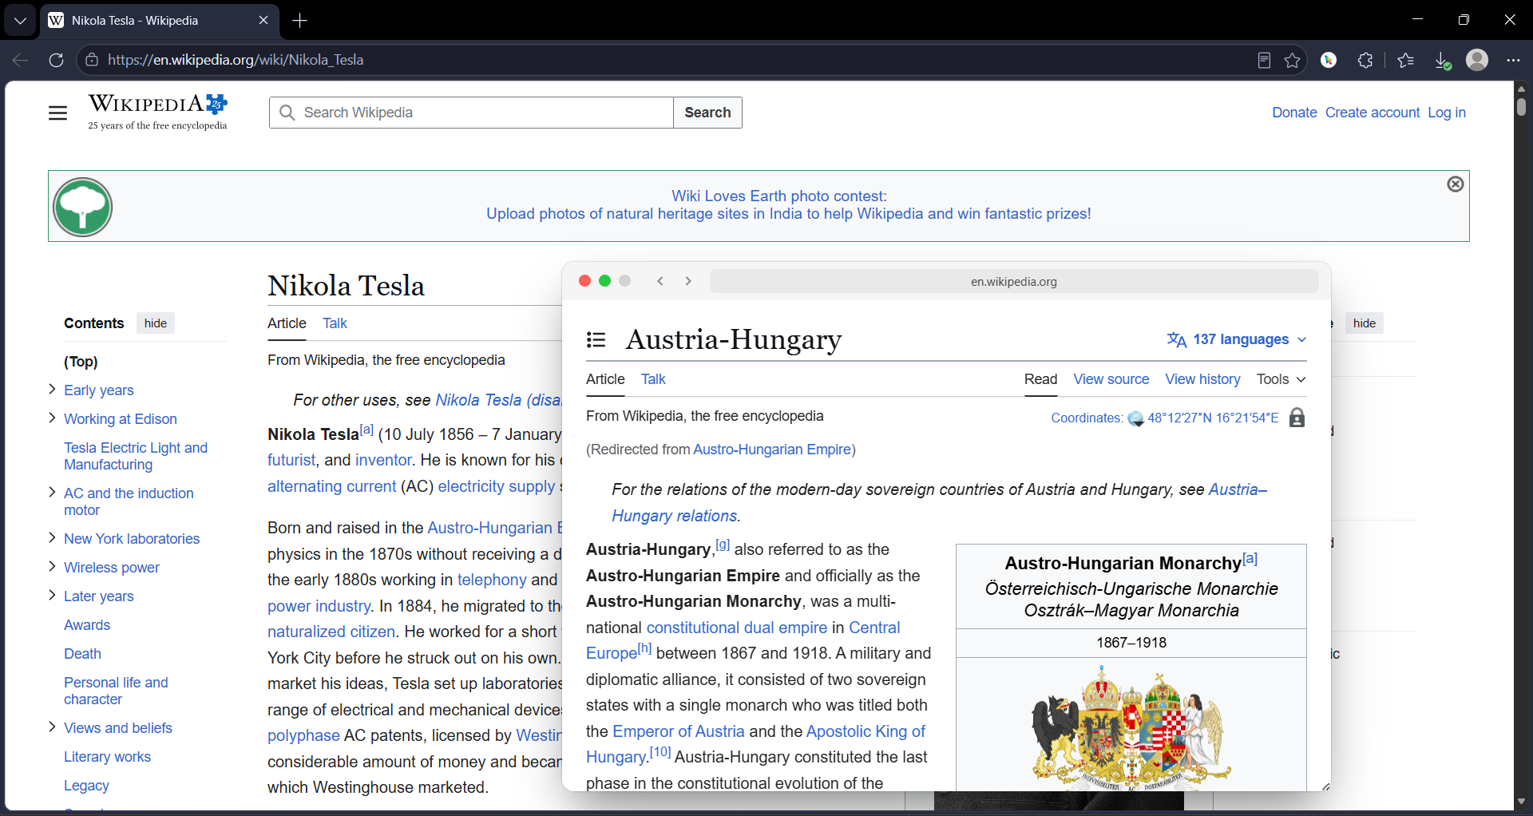Click the Wikipedia logo

click(158, 112)
